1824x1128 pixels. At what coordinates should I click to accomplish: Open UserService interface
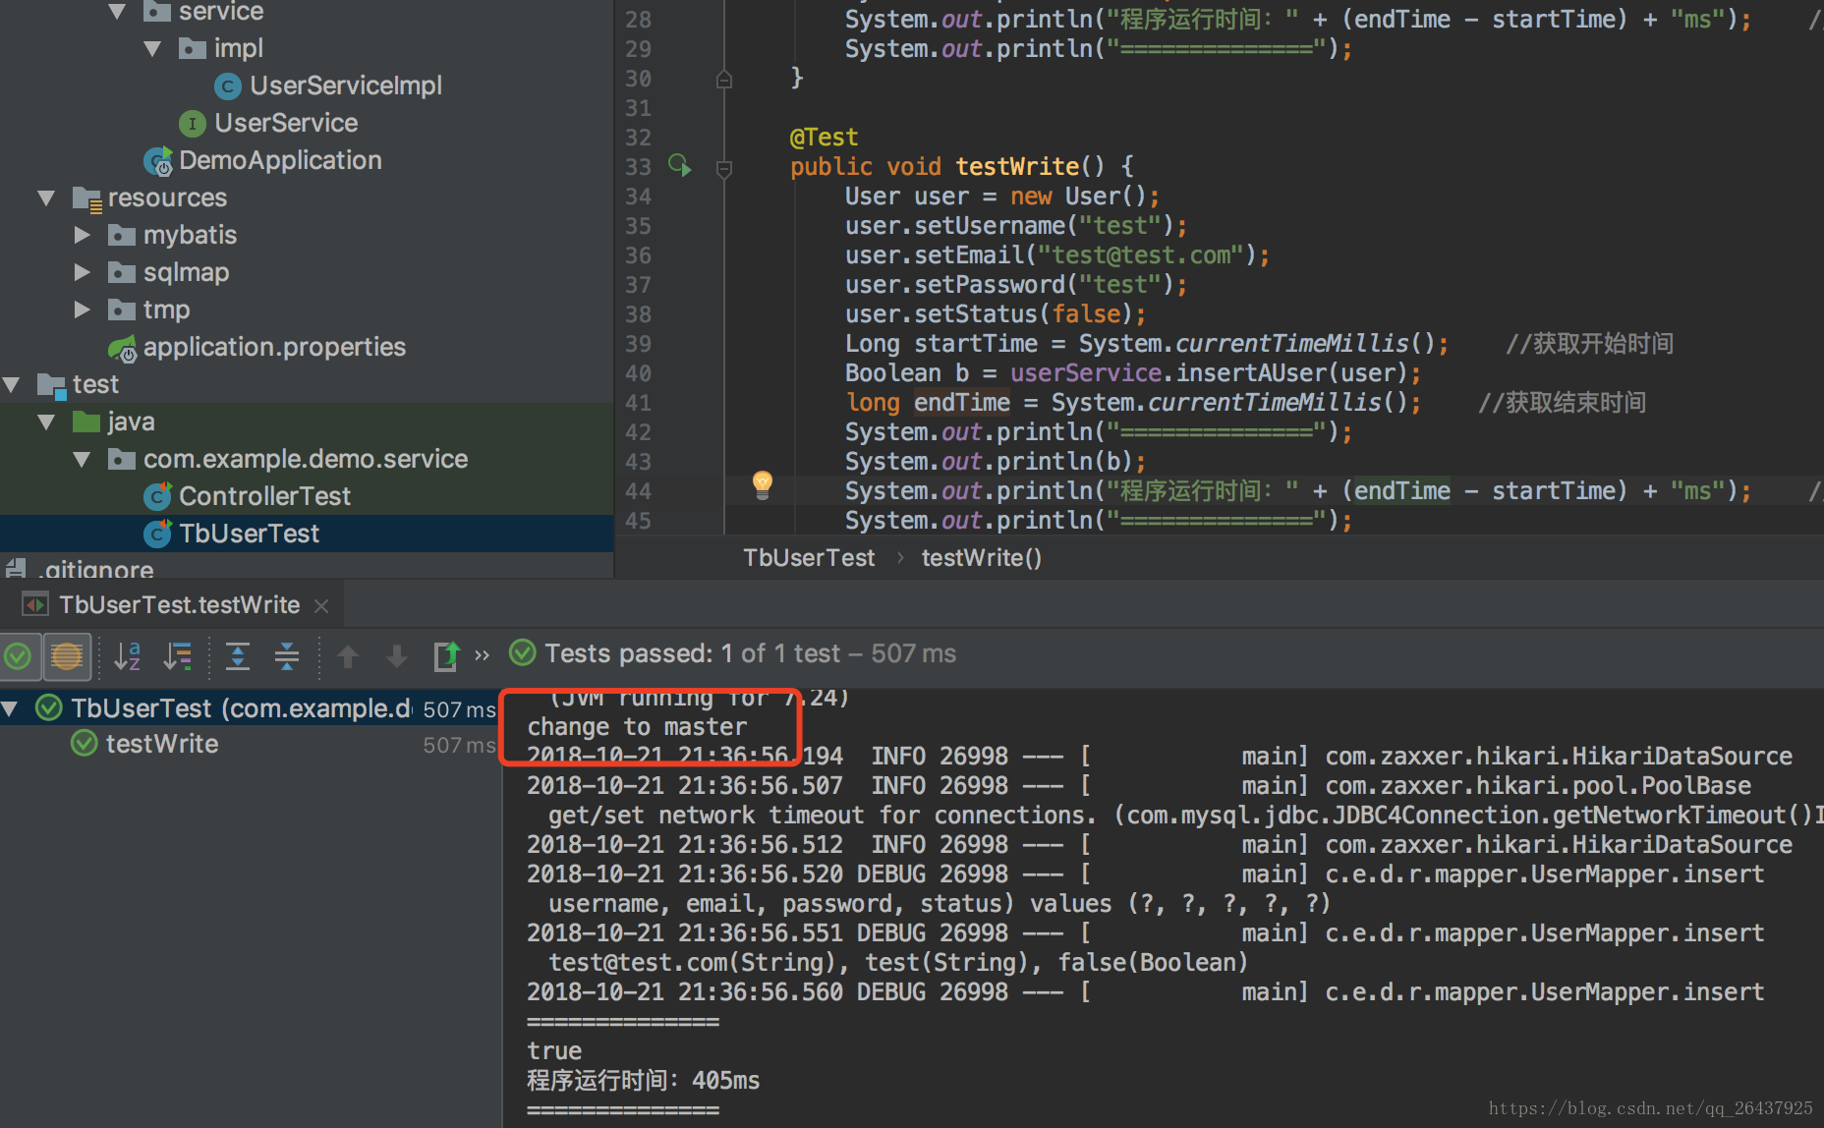coord(286,123)
